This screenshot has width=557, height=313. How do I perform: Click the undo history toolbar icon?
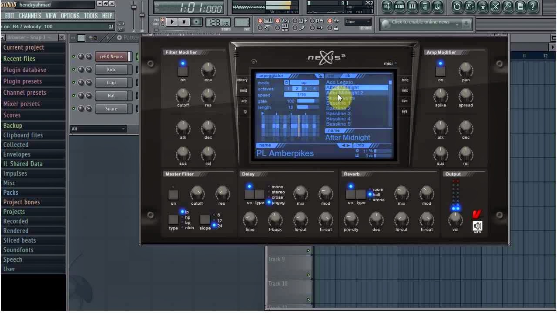pyautogui.click(x=457, y=7)
